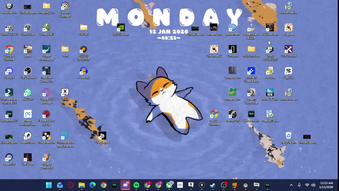The height and width of the screenshot is (191, 339).
Task: Launch The Break-In desktop shortcut
Action: click(x=46, y=138)
